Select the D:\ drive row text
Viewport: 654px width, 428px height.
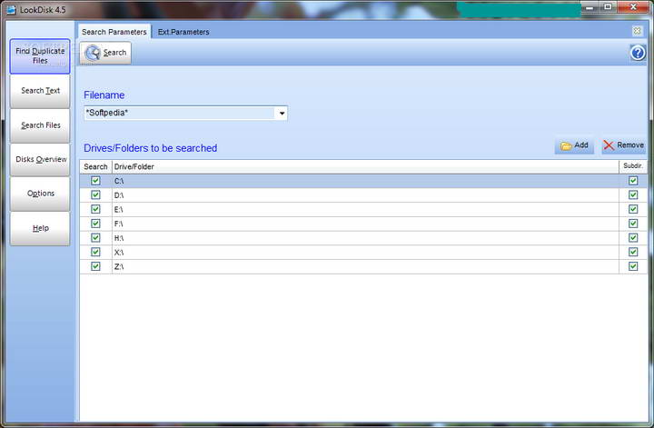click(x=119, y=195)
